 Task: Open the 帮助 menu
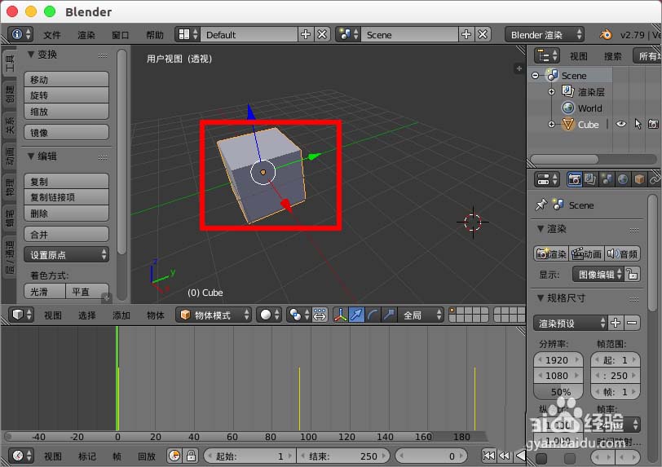coord(155,34)
